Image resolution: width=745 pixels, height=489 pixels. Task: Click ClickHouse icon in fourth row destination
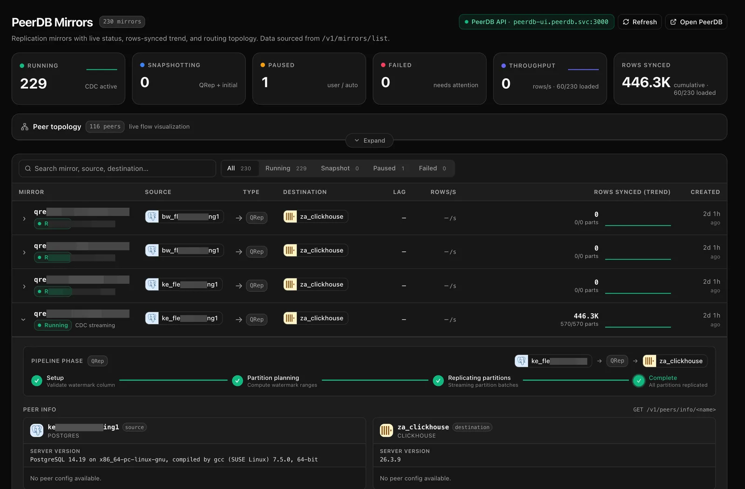(x=290, y=318)
